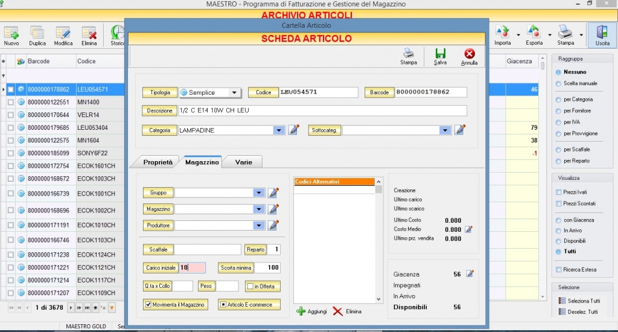Click the Codice column header in article list
Viewport: 618px width, 332px height.
click(100, 61)
